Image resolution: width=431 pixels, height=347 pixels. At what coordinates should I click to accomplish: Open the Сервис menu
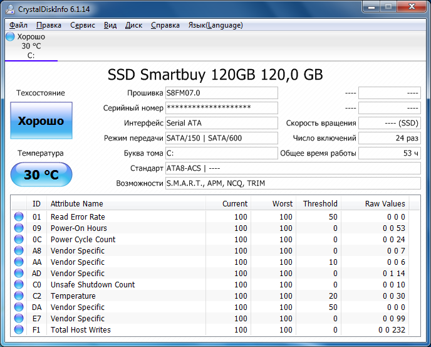pos(83,25)
